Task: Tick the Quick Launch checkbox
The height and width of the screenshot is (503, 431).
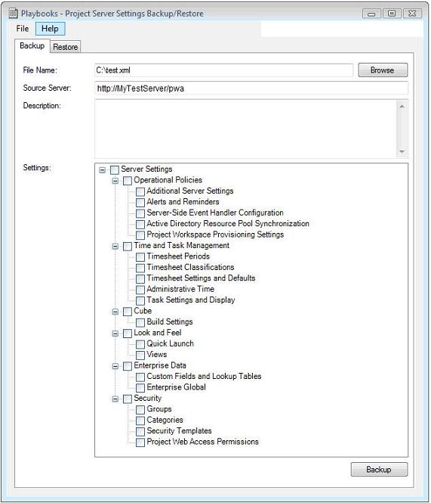Action: click(x=140, y=344)
